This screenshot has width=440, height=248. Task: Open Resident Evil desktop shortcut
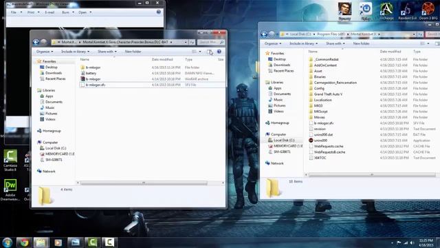408,11
